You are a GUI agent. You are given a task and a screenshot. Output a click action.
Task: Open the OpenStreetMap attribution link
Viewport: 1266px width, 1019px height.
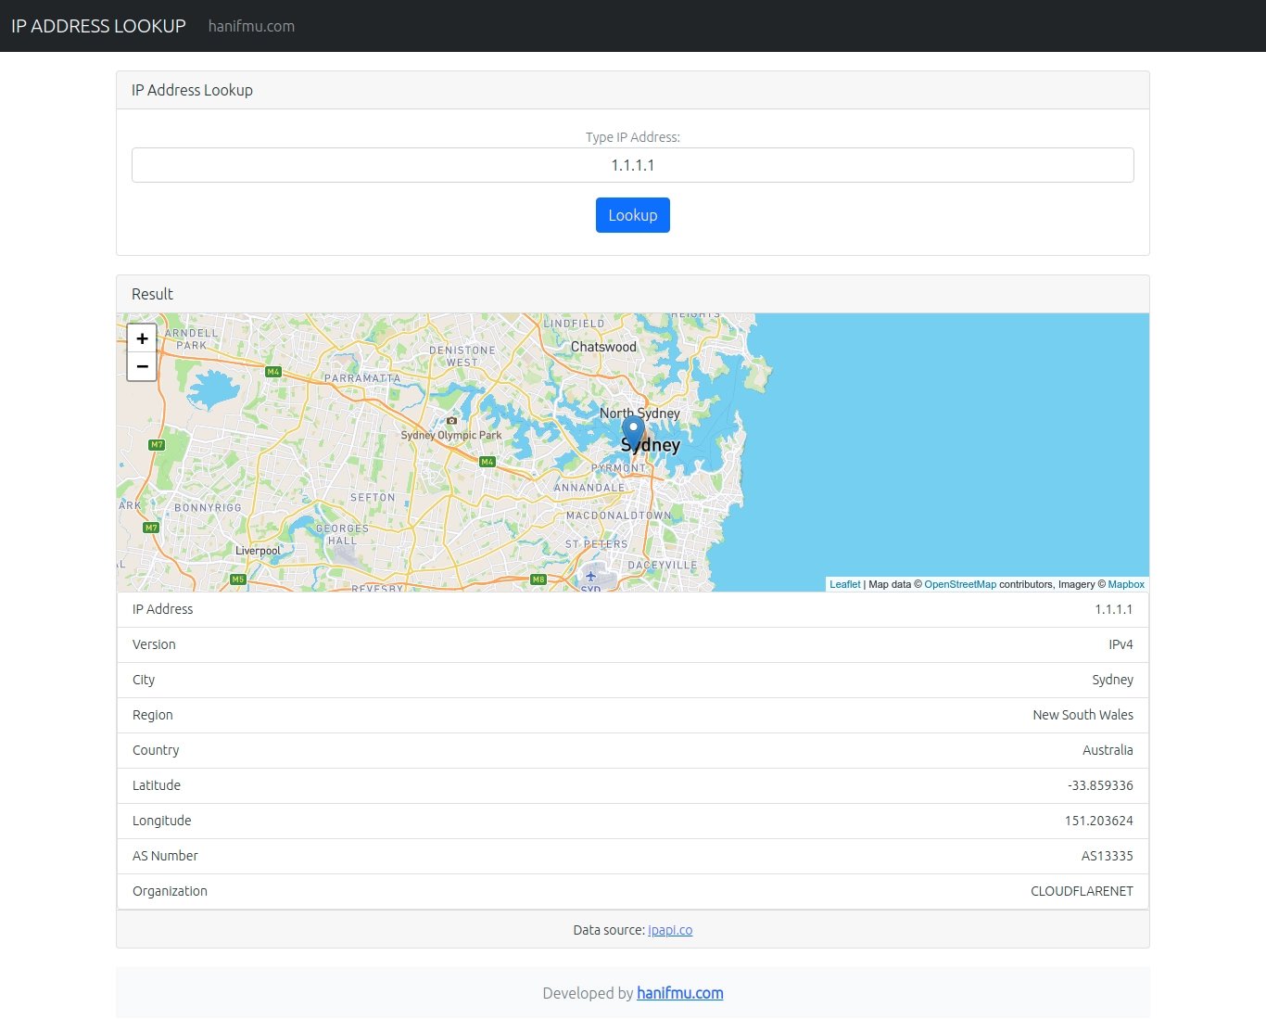960,584
